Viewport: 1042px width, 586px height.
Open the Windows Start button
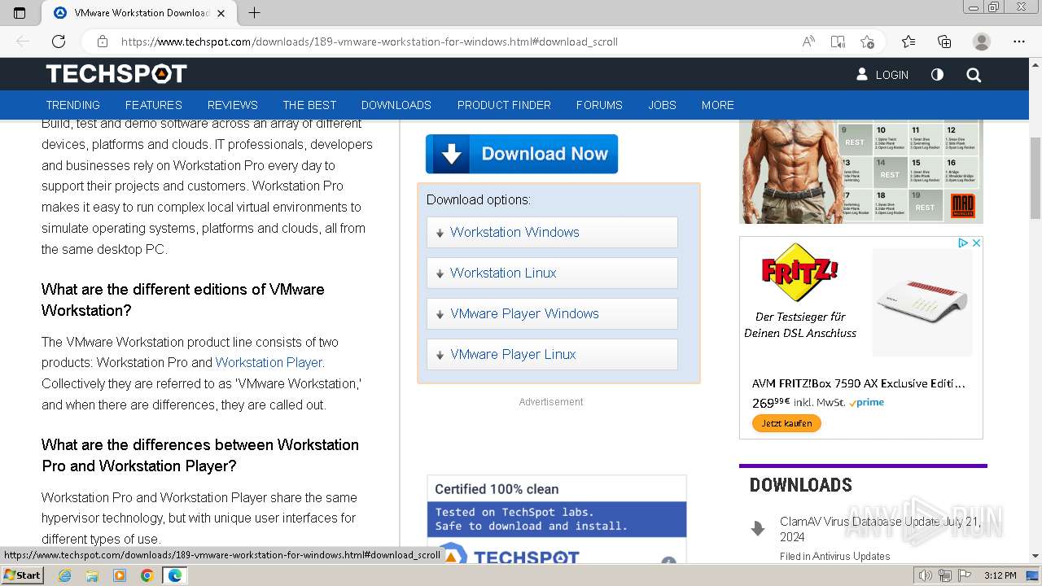[22, 575]
